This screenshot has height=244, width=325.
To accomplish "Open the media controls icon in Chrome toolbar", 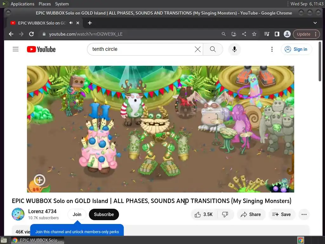I will [x=267, y=34].
